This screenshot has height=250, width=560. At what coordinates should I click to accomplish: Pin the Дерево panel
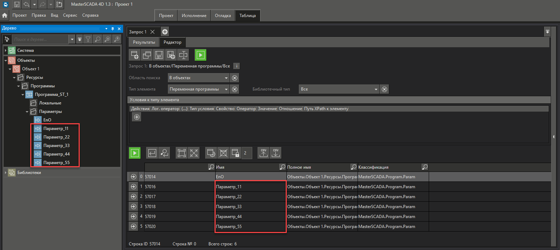coord(112,29)
